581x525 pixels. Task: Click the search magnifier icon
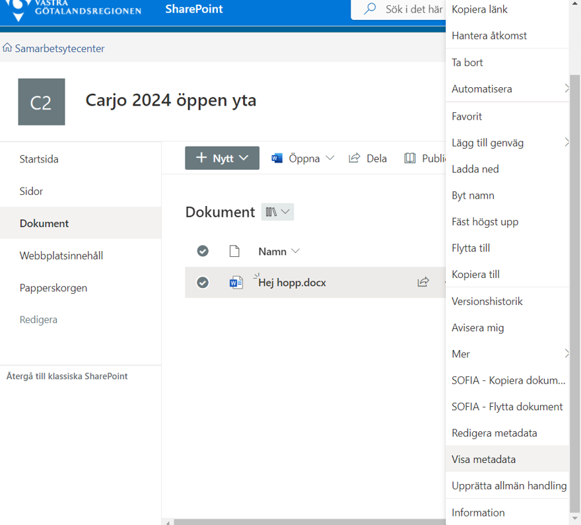[x=370, y=9]
